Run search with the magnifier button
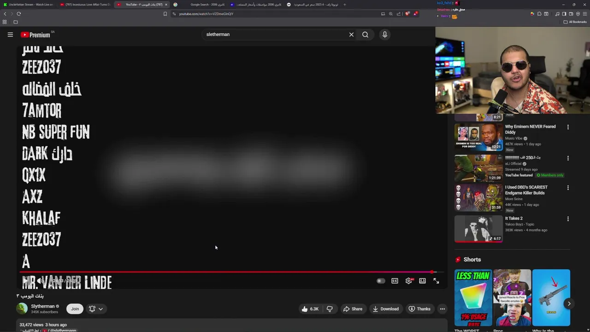This screenshot has width=590, height=332. tap(365, 35)
